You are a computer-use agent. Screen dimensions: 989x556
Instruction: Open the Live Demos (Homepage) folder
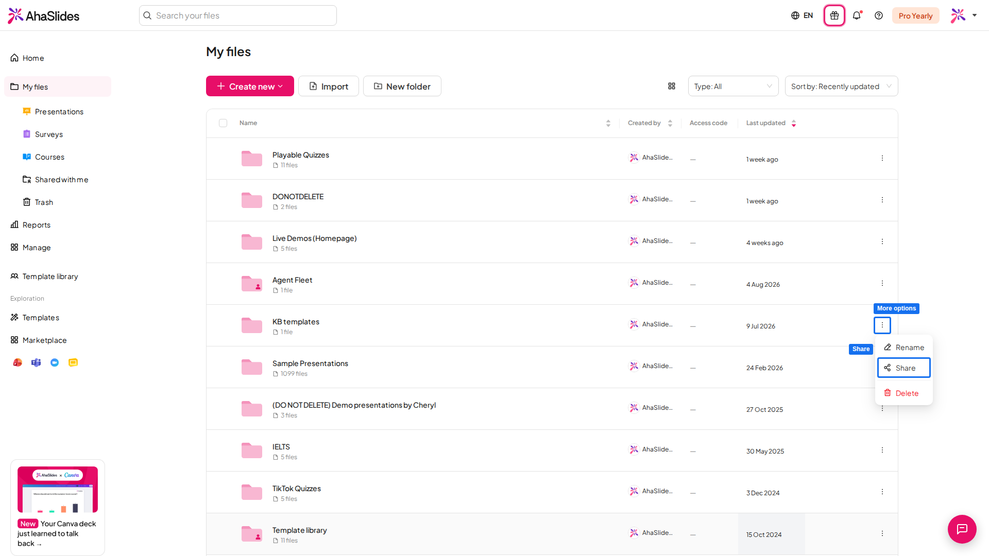coord(314,238)
